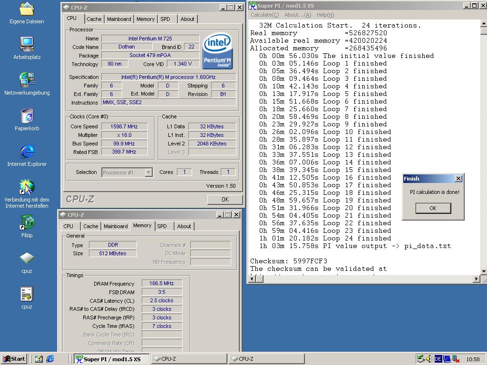This screenshot has height=365, width=487.
Task: Select the Netzwerkumgebung desktop icon
Action: (x=27, y=80)
